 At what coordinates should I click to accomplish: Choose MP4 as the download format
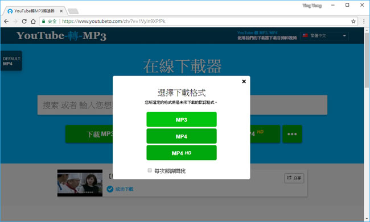[x=181, y=136]
